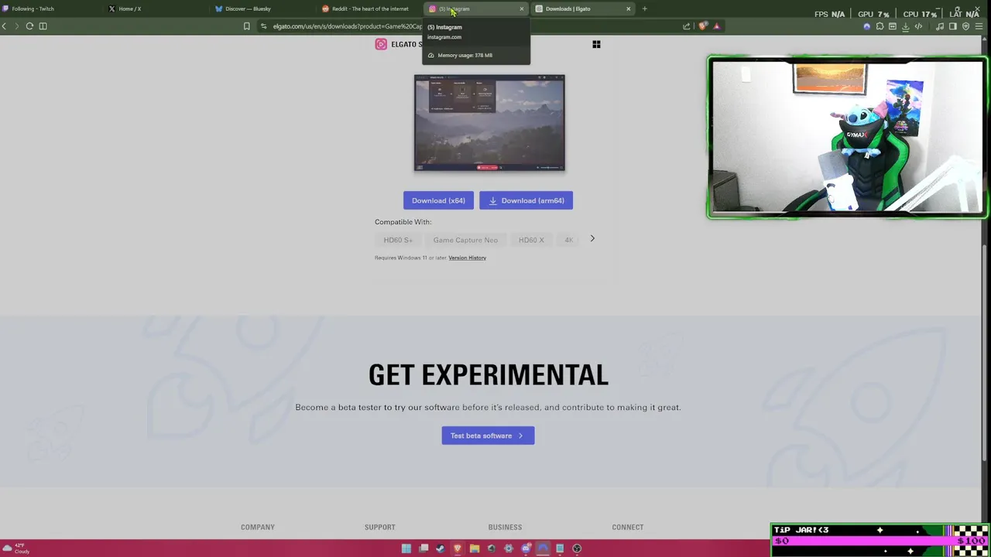Switch to the Following - Twitch tab
This screenshot has width=991, height=557.
point(53,9)
